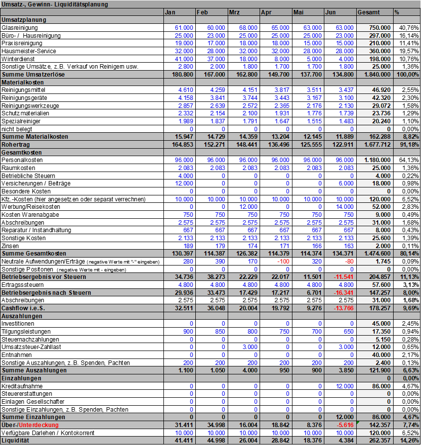The image size is (421, 445).
Task: Select the Rohertrag percentage cell 91,18%
Action: pos(407,144)
